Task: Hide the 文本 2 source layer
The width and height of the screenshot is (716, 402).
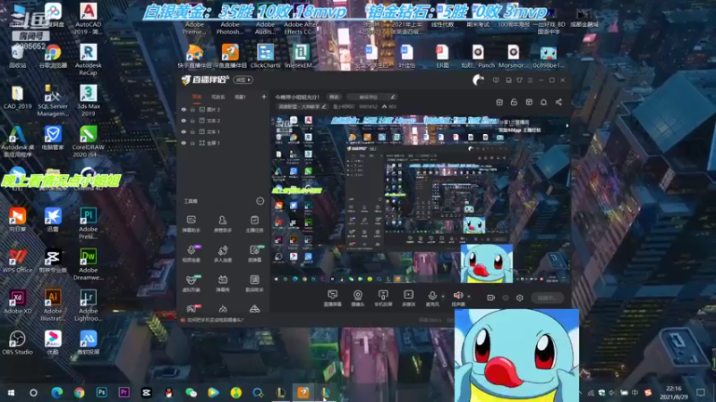Action: [183, 121]
